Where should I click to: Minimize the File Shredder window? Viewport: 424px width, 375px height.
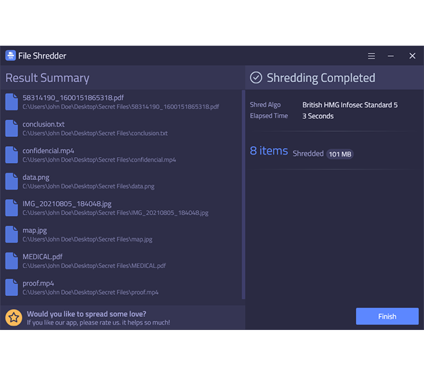(x=391, y=56)
